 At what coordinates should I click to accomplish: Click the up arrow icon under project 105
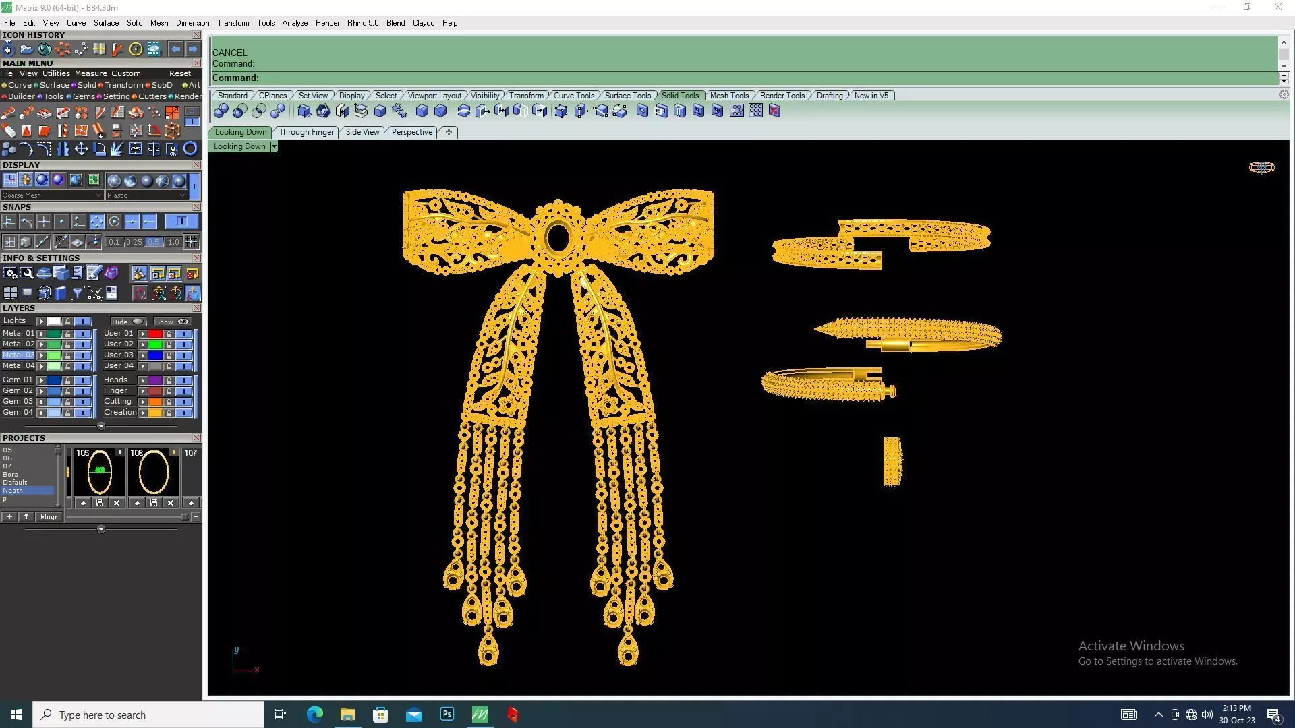pos(83,503)
